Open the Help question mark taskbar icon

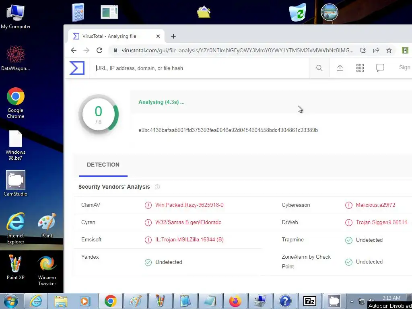tap(285, 301)
